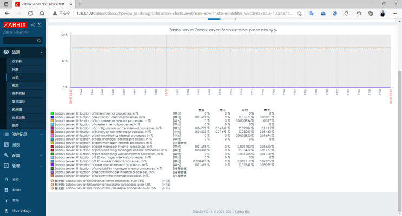Open 服务 in the sidebar
Viewport: 402px width, 216px height.
tap(15, 125)
